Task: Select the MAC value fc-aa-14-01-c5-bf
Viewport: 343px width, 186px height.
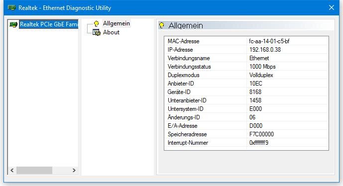Action: [269, 41]
